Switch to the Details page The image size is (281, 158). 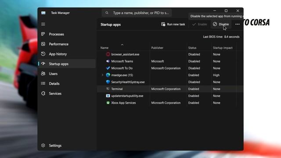coord(67,83)
